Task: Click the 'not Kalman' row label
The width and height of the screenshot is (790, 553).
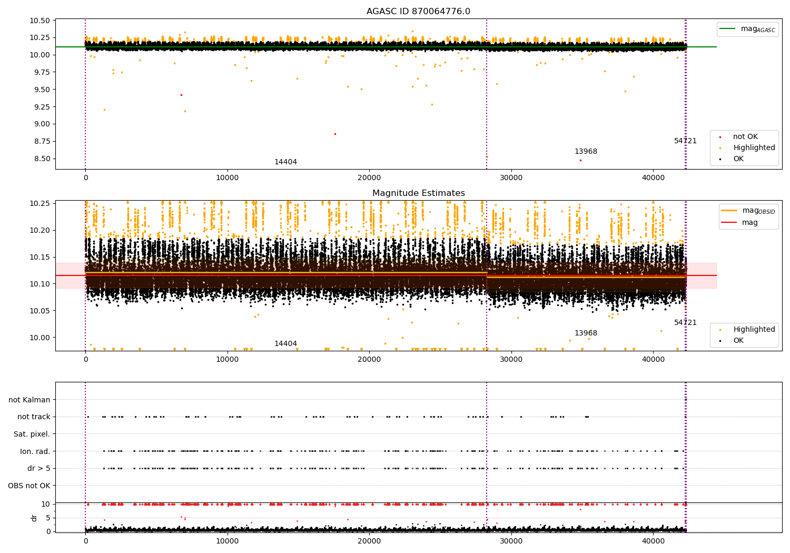Action: [x=29, y=400]
